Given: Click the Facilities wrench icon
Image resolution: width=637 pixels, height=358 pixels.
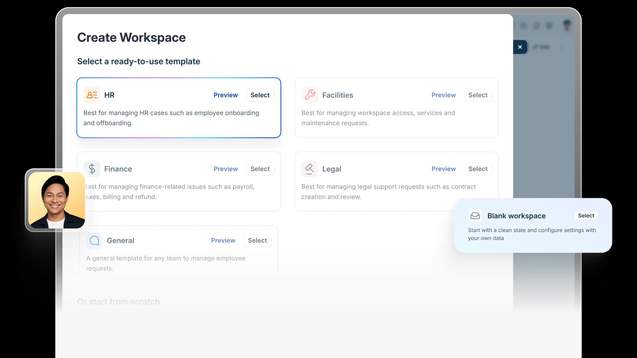Looking at the screenshot, I should pyautogui.click(x=310, y=95).
